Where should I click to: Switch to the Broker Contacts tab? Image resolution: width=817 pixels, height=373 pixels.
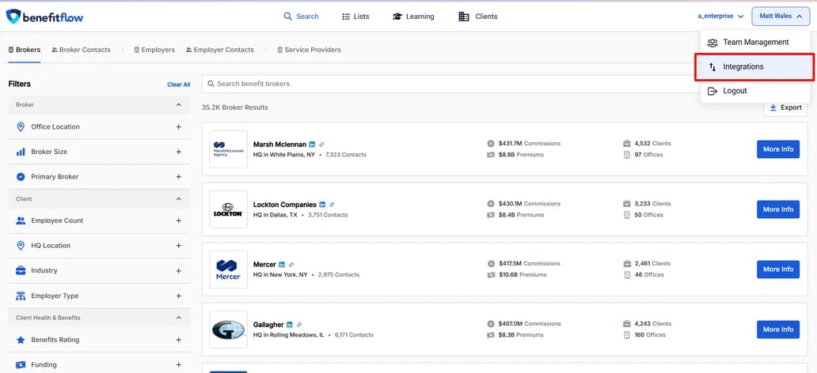click(x=81, y=50)
